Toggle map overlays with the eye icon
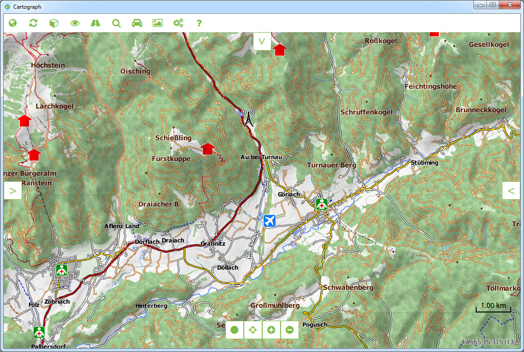Viewport: 524px width, 352px height. pos(75,23)
